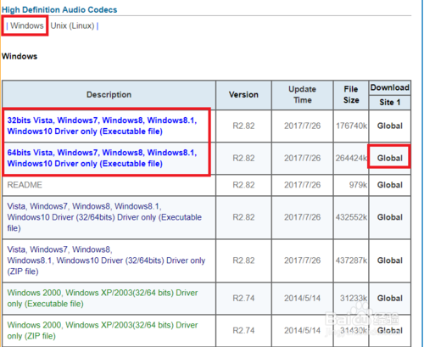Click the Site 1 download column header
424x347 pixels.
click(x=390, y=103)
